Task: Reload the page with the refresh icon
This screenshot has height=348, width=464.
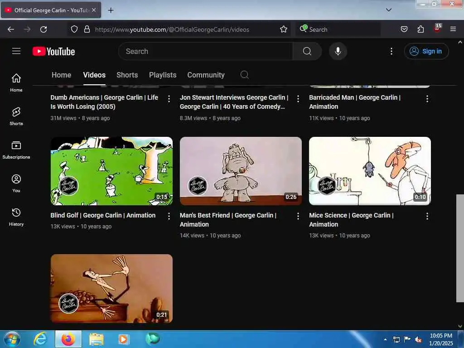Action: [x=43, y=29]
